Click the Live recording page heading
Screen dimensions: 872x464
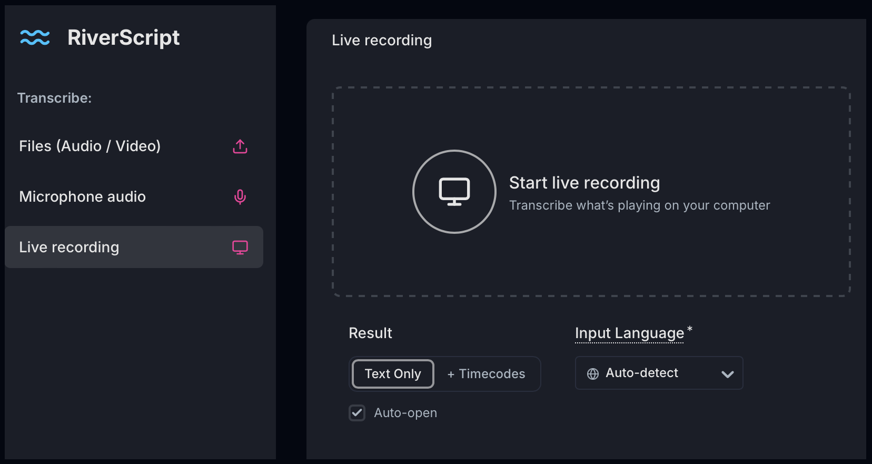(382, 41)
